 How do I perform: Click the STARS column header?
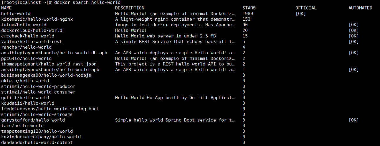249,8
